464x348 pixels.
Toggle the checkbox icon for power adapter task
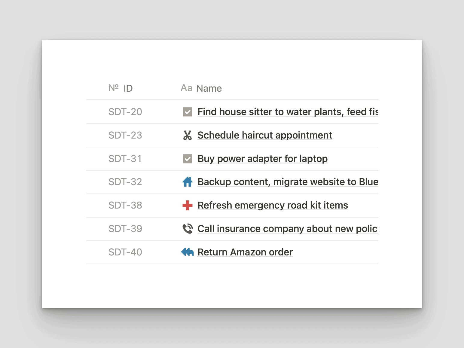pos(188,159)
